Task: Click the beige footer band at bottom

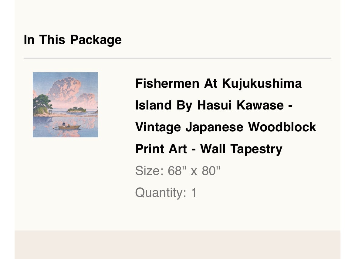Action: pyautogui.click(x=177, y=245)
